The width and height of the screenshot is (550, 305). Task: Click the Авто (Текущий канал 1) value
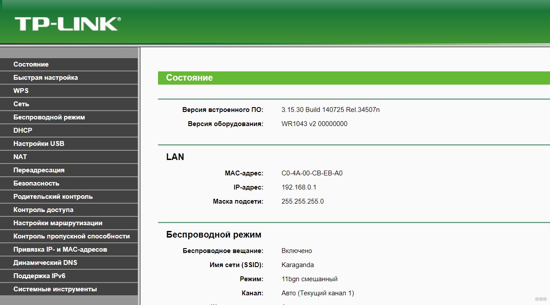coord(318,293)
